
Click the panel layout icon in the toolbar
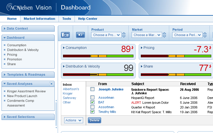(65, 35)
